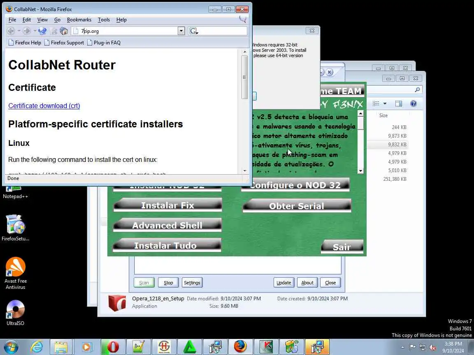Open Windows Media Player taskbar icon

tap(86, 347)
